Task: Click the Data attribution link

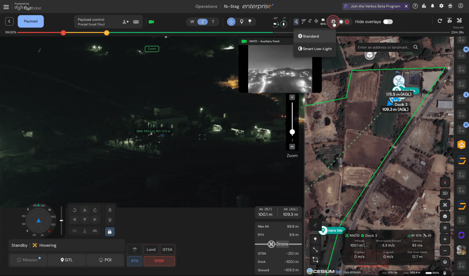Action: 352,272
